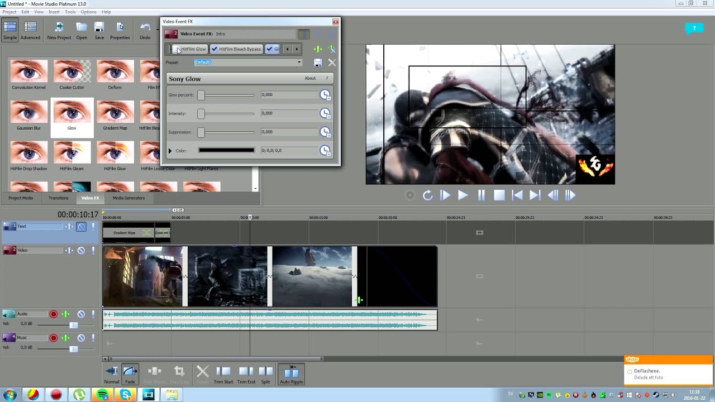Select the Normal edit tool

(112, 374)
